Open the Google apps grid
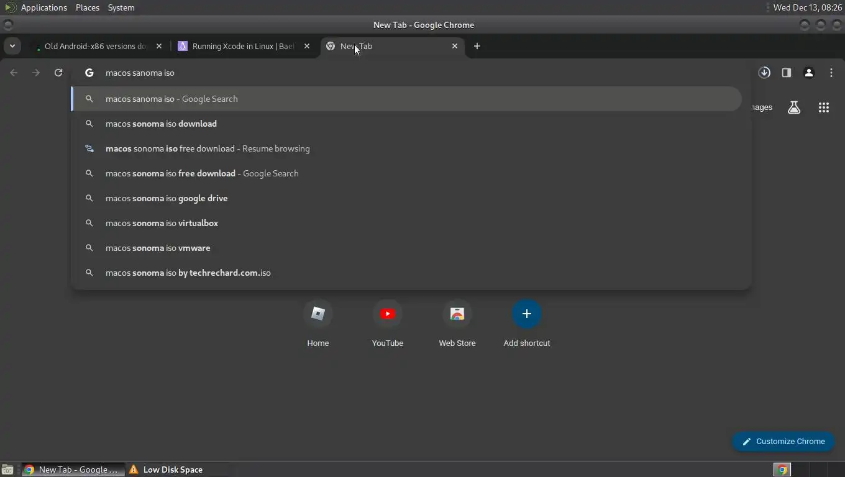This screenshot has height=477, width=845. pyautogui.click(x=824, y=107)
